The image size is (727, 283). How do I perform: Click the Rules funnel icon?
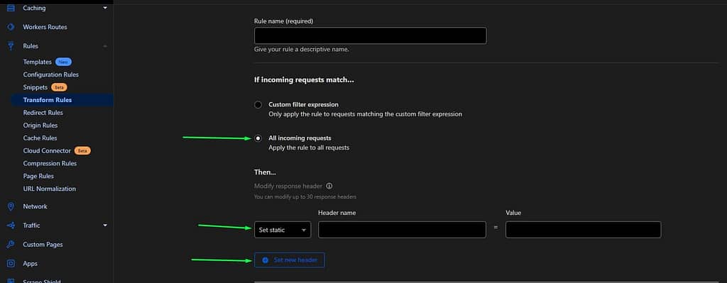(11, 46)
